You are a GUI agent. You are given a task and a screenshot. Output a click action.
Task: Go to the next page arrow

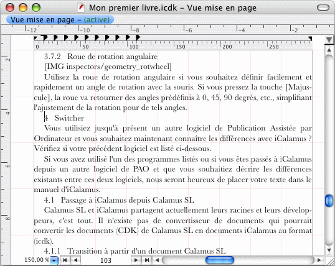136,260
